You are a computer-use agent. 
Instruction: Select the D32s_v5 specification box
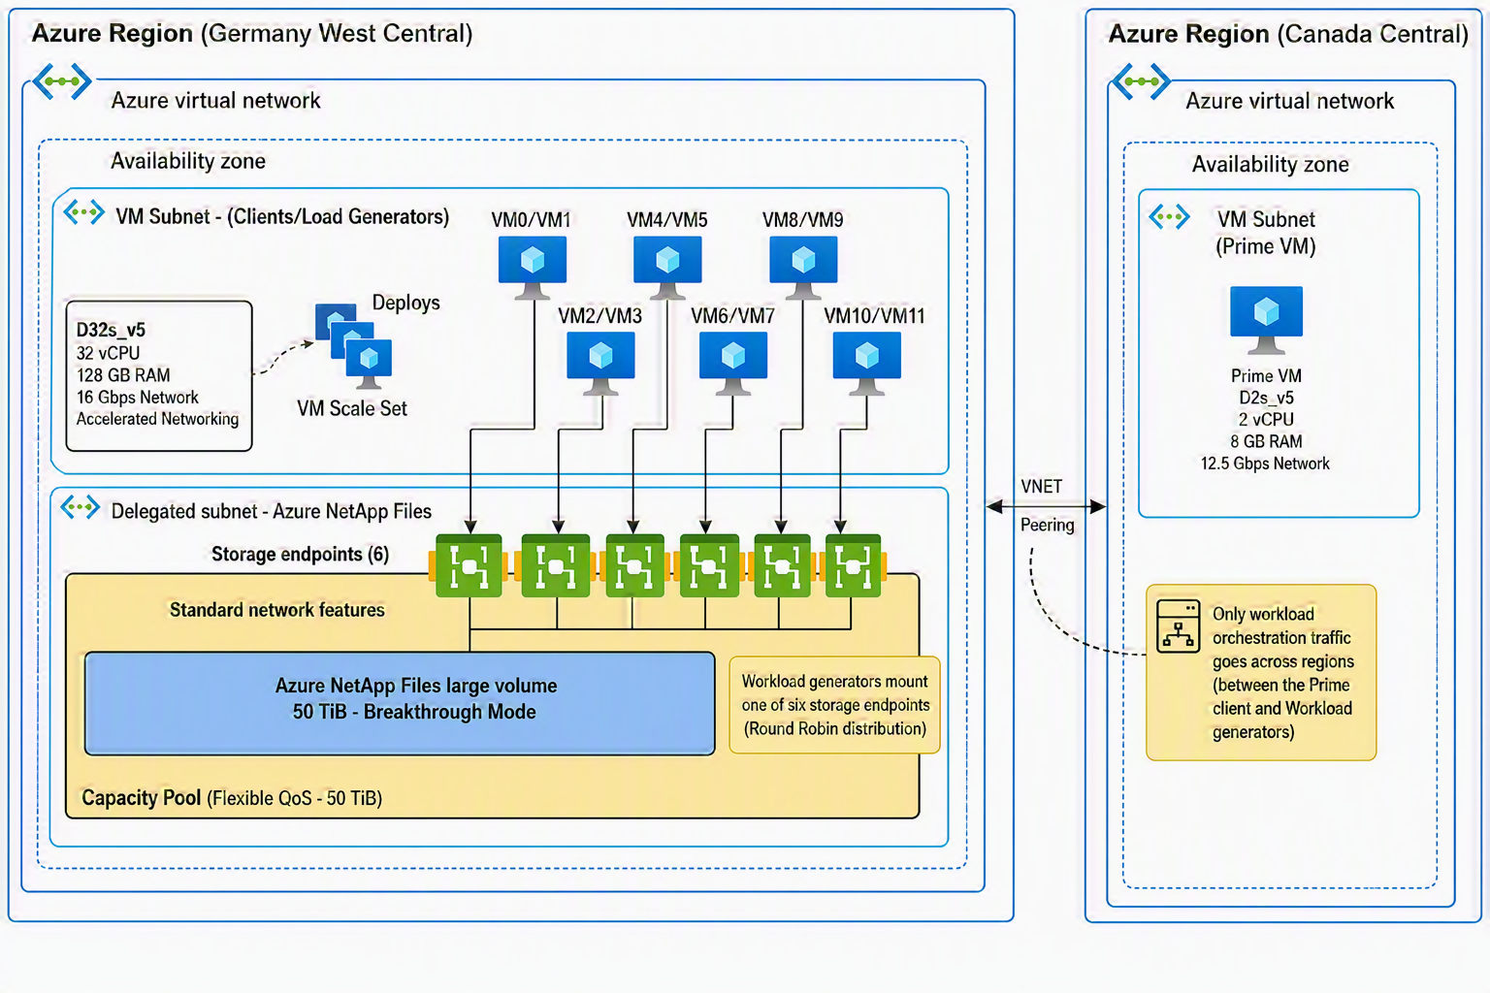(x=159, y=376)
